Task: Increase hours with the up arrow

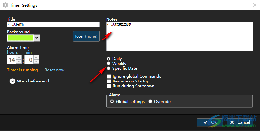Action: click(19, 57)
